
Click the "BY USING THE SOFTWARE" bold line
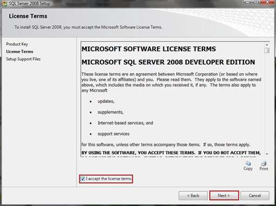[171, 153]
